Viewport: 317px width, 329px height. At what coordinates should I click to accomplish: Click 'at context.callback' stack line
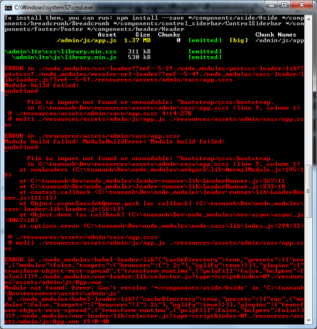tap(162, 192)
